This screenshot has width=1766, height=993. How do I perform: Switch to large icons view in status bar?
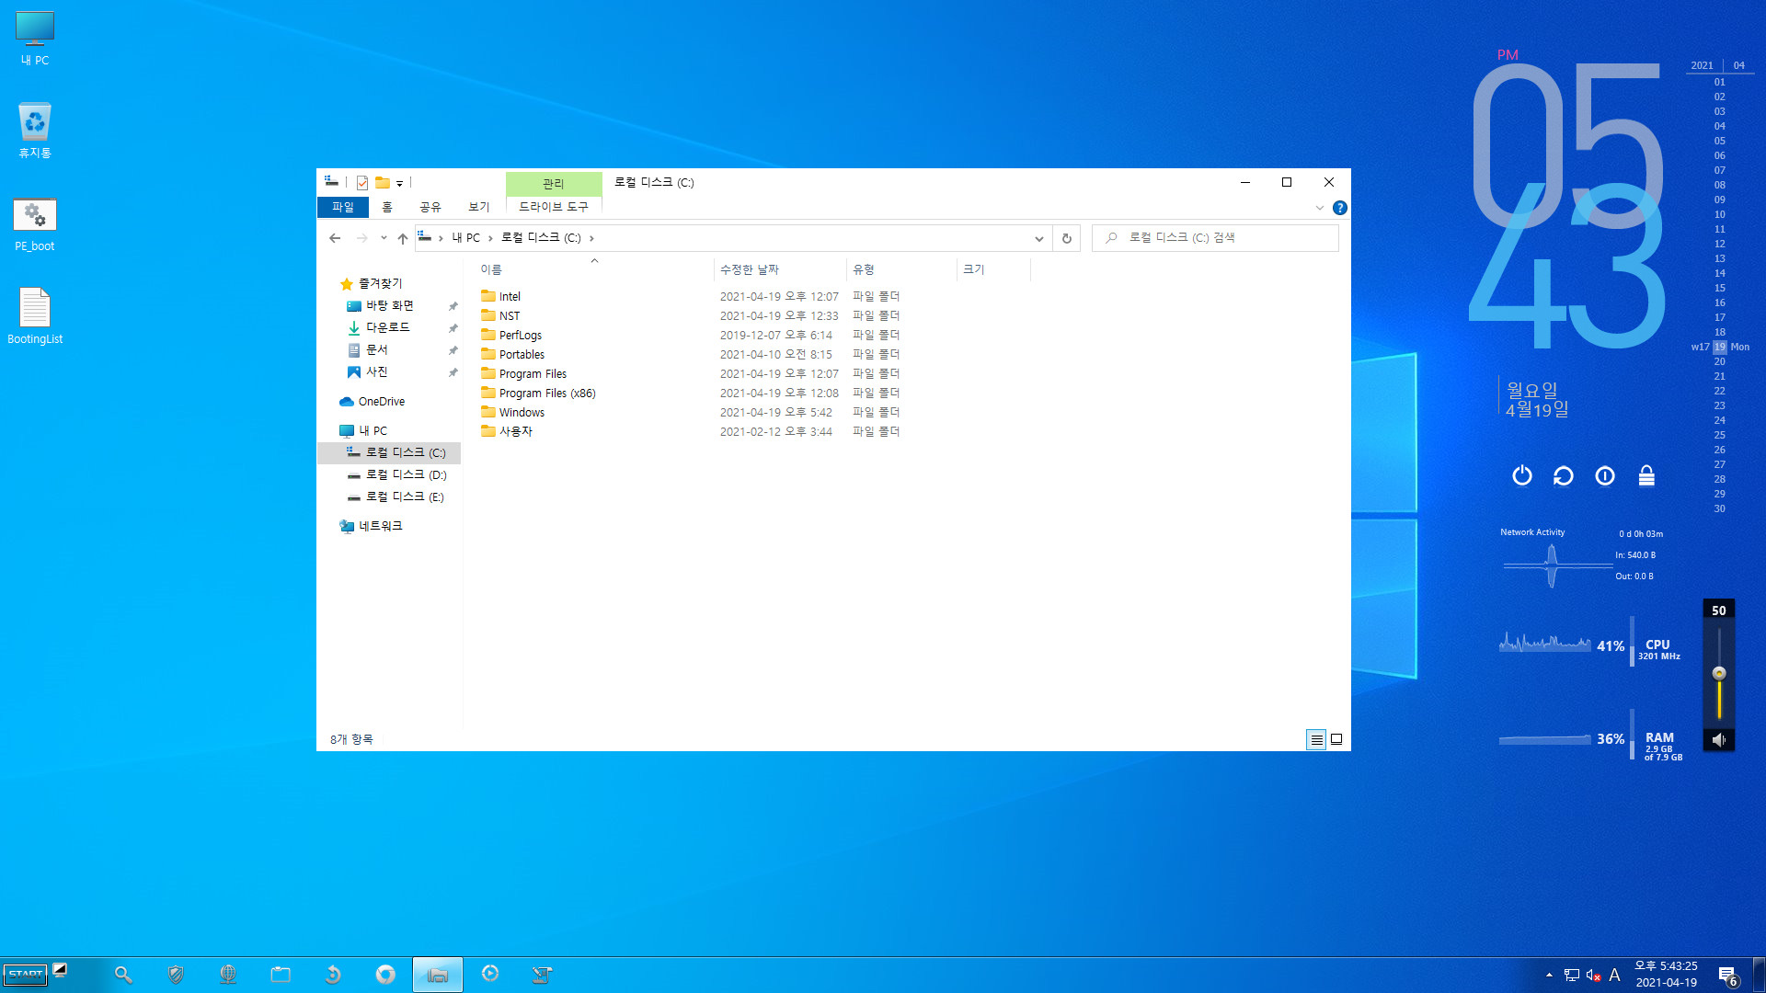[x=1336, y=739]
